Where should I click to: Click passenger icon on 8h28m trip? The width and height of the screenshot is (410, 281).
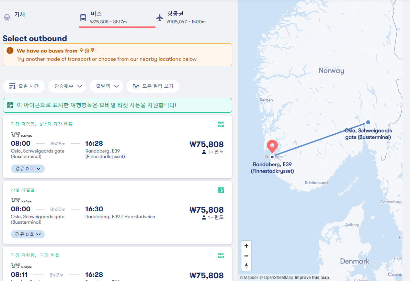[204, 152]
